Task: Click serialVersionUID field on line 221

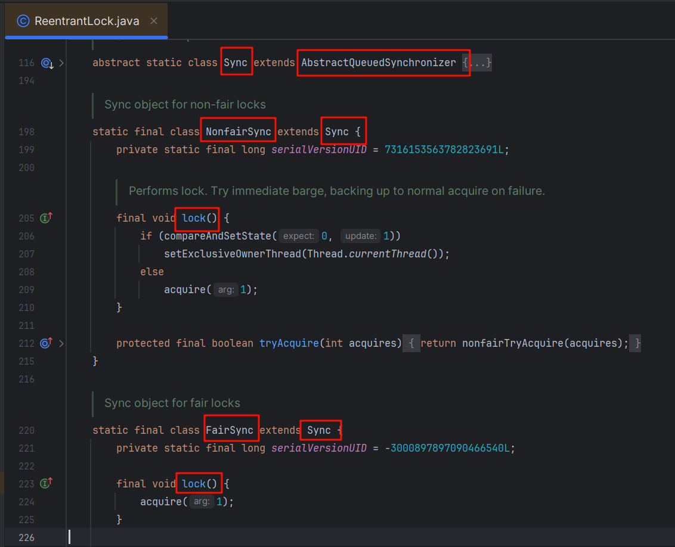Action: coord(319,448)
